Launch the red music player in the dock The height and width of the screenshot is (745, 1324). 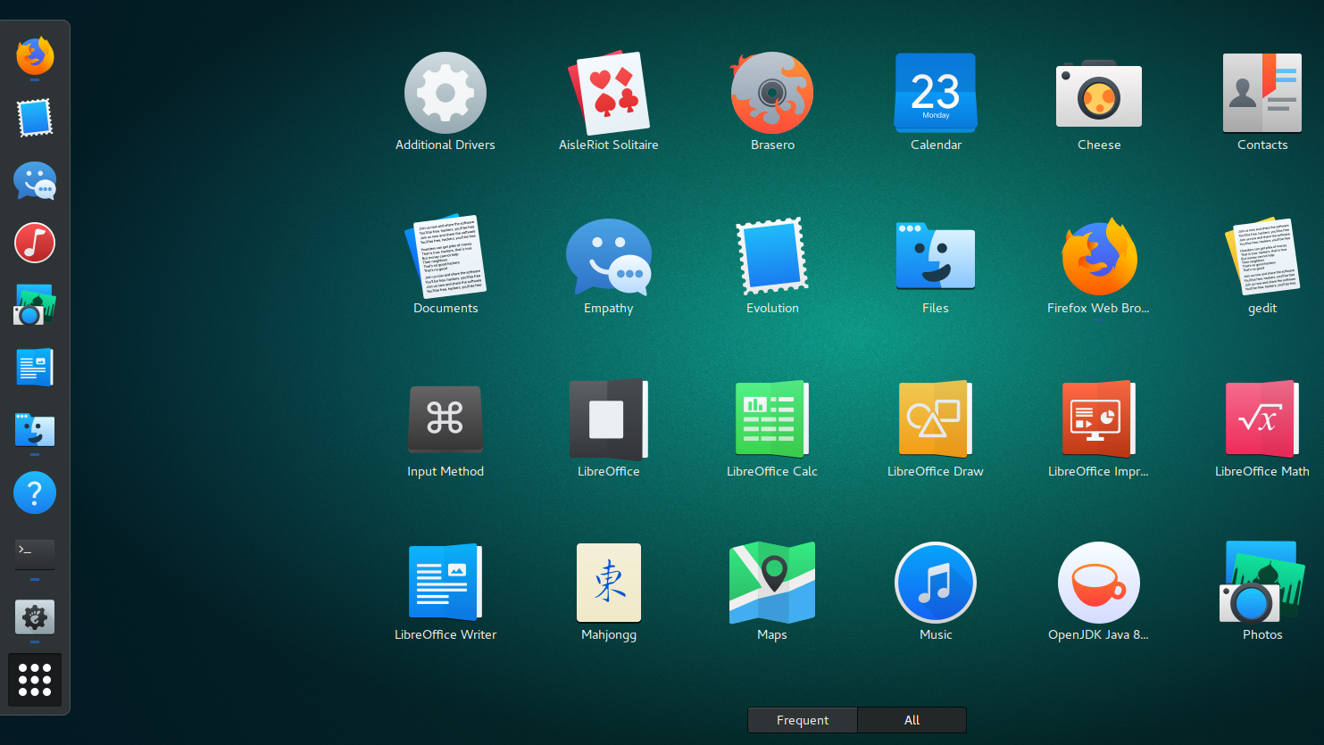[35, 243]
